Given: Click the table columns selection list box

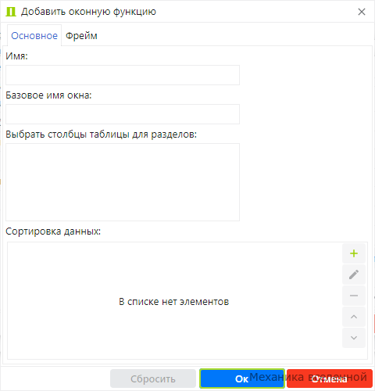Looking at the screenshot, I should pos(123,182).
